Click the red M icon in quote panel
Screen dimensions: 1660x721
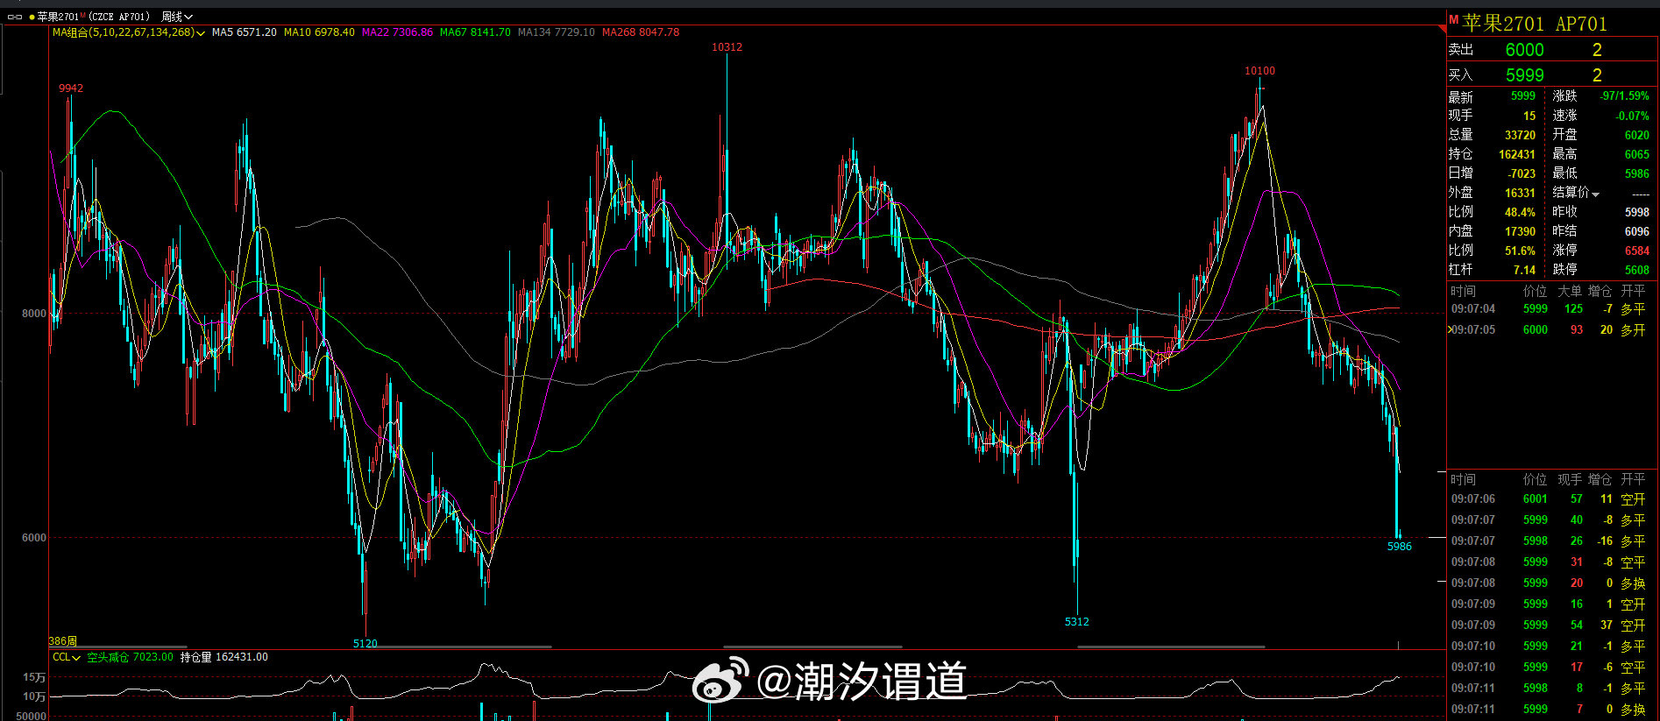1453,19
